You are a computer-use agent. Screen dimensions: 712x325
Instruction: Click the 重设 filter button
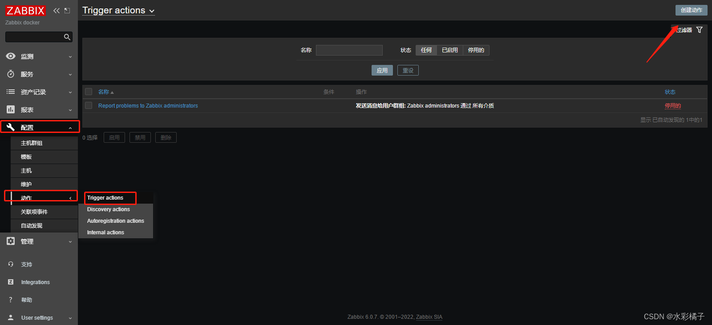click(x=408, y=70)
